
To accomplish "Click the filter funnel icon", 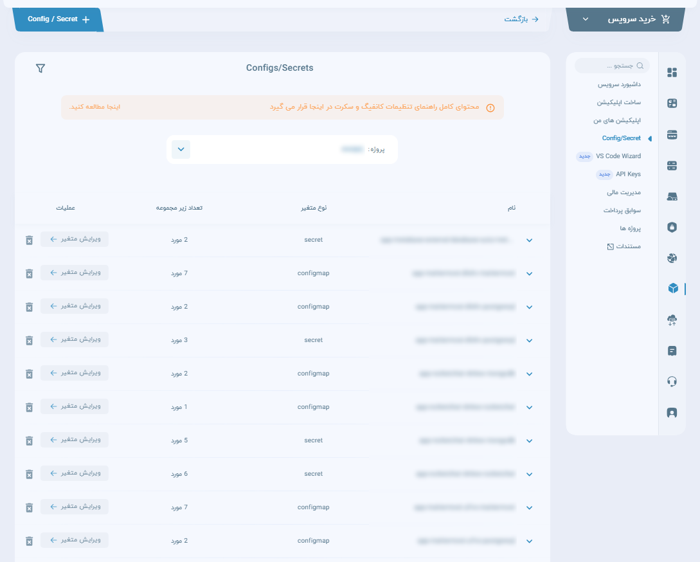I will coord(40,68).
